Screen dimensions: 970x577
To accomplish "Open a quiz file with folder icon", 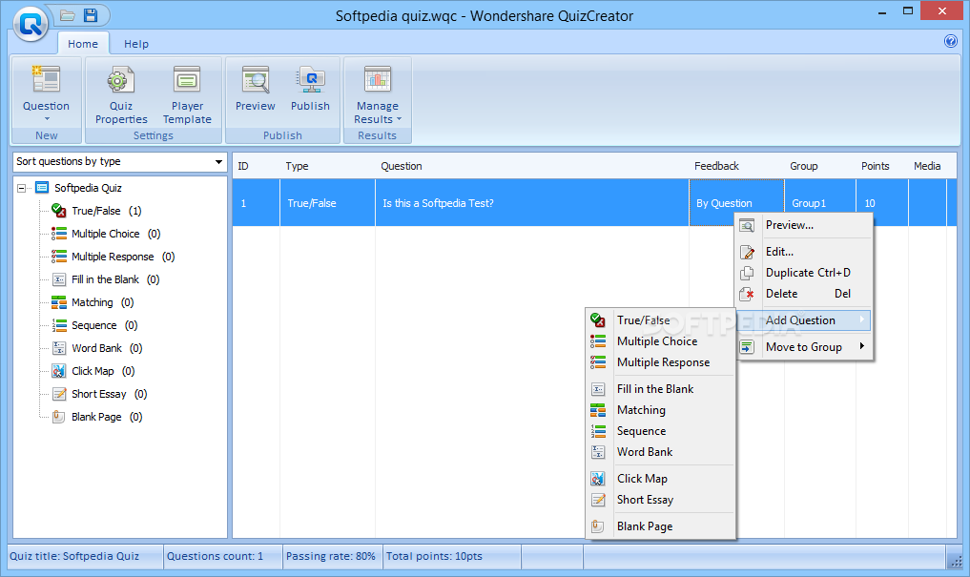I will tap(68, 15).
